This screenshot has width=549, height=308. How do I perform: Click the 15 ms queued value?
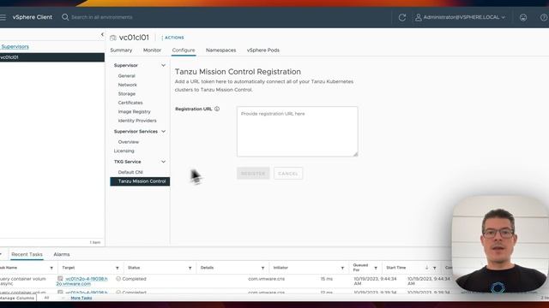click(x=326, y=279)
